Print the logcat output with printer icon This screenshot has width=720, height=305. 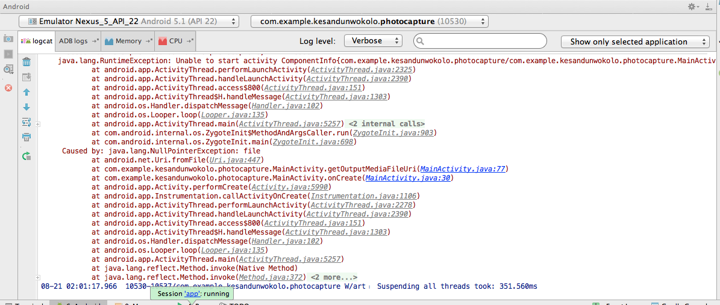[x=27, y=137]
